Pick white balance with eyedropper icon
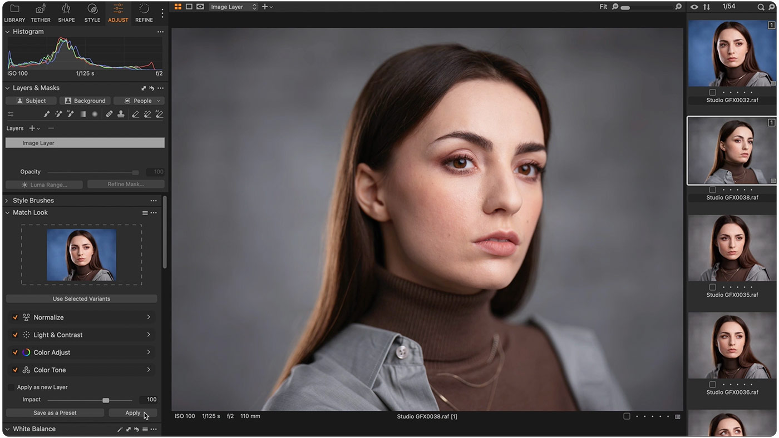 coord(120,430)
